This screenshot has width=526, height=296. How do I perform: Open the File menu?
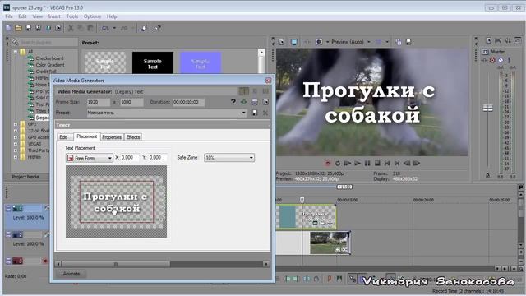pos(9,16)
